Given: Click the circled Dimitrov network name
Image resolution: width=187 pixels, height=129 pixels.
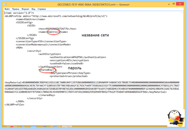Looking at the screenshot, I should [53, 32].
